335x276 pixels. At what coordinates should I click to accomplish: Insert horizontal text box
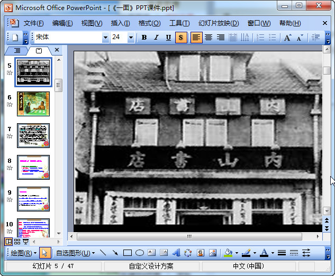[x=152, y=253]
